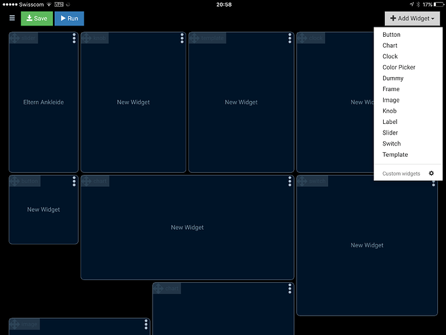Grab the move handle of slider widget

tap(15, 38)
